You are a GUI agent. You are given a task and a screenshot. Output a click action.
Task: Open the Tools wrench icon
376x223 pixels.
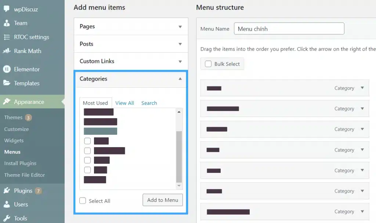click(7, 218)
